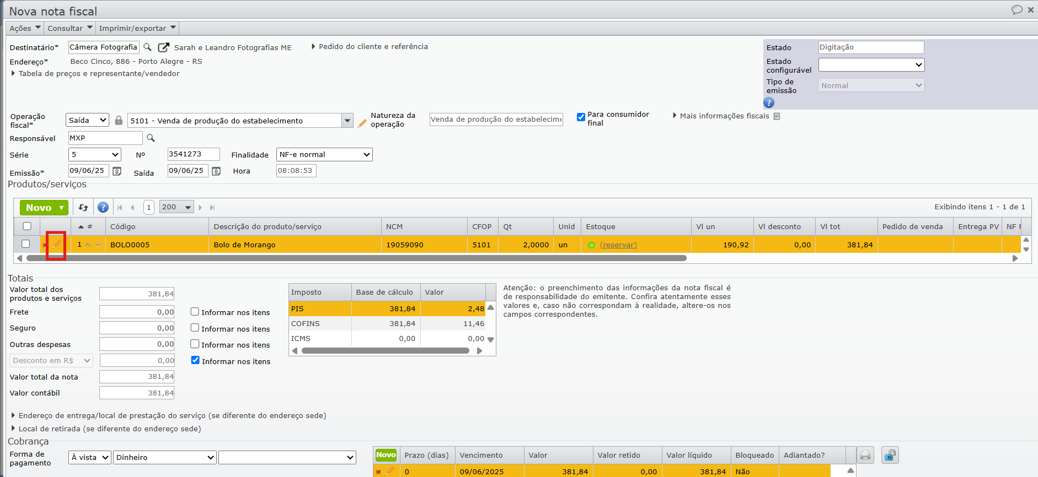Click horizontal scrollbar of taxes table

[386, 350]
